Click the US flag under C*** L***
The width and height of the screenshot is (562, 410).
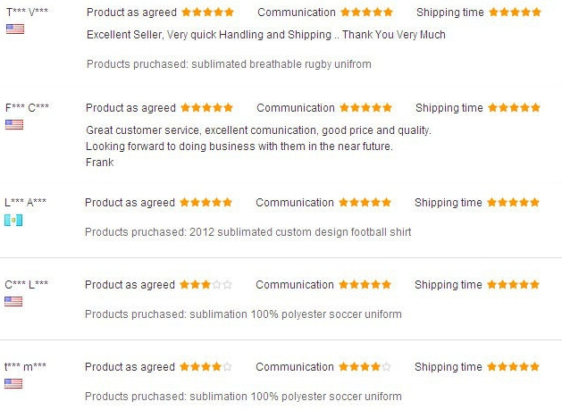(13, 301)
